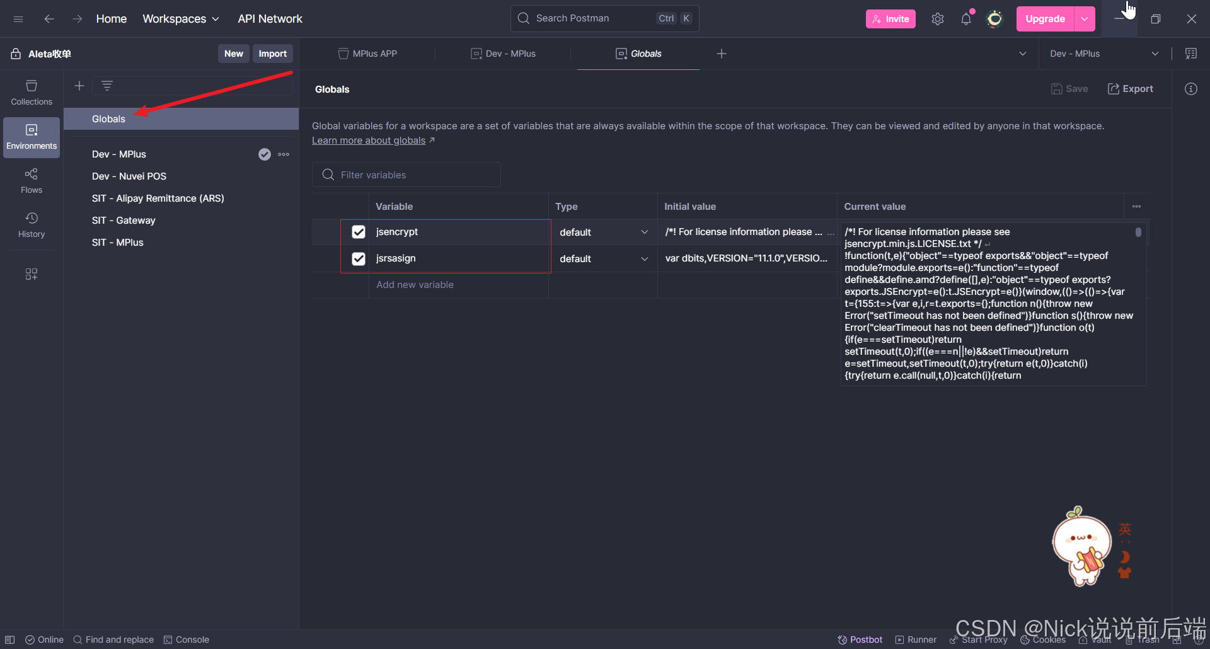Focus the Search Postman field
This screenshot has height=649, width=1210.
click(x=605, y=18)
